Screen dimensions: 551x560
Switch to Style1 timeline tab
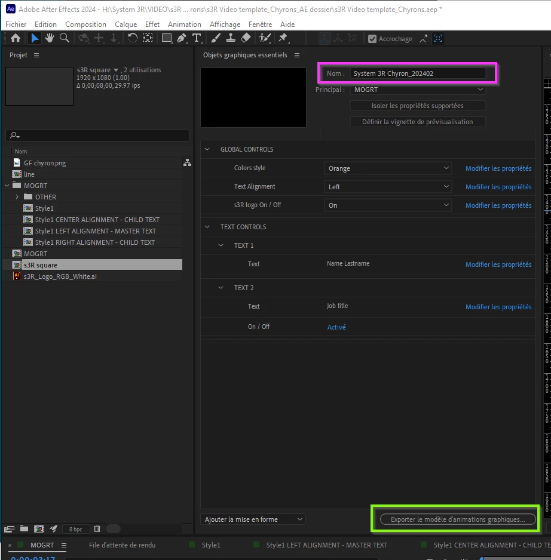coord(211,545)
